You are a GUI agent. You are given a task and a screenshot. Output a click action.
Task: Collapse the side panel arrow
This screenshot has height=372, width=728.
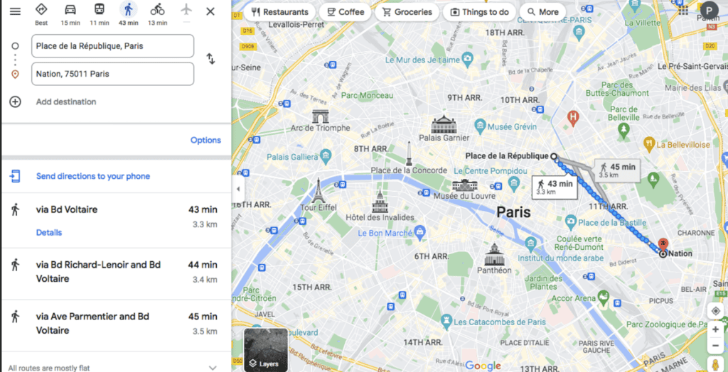pyautogui.click(x=237, y=189)
